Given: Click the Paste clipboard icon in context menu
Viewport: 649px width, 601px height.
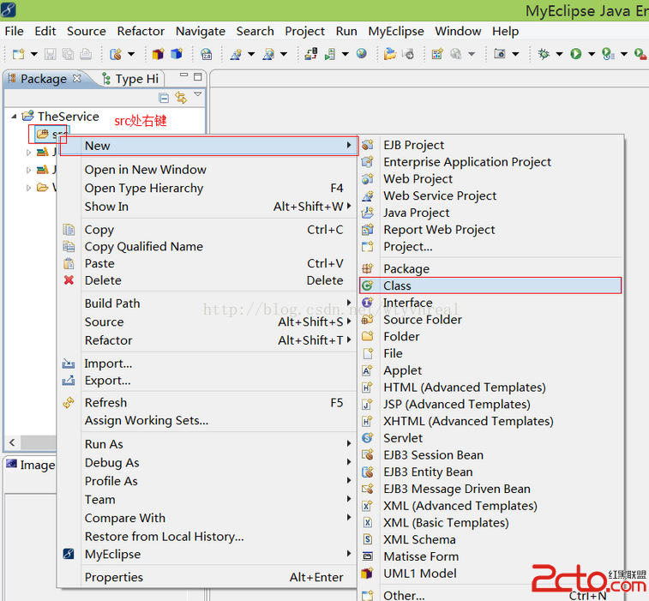Looking at the screenshot, I should pos(69,263).
